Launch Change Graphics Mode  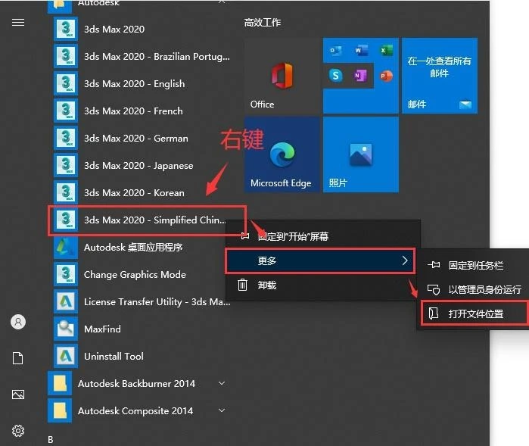135,275
